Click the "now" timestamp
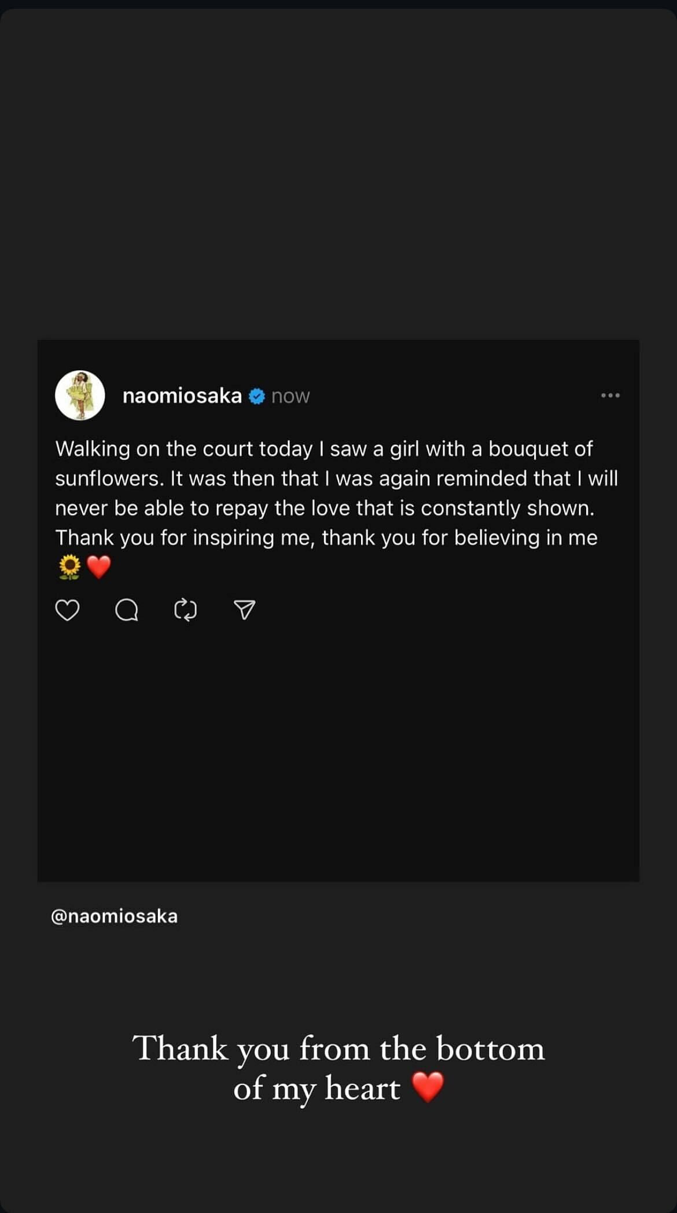Viewport: 677px width, 1213px height. [x=290, y=397]
